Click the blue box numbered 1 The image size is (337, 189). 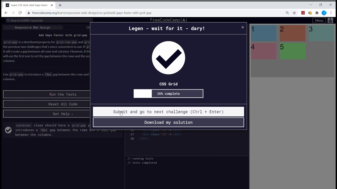click(264, 33)
